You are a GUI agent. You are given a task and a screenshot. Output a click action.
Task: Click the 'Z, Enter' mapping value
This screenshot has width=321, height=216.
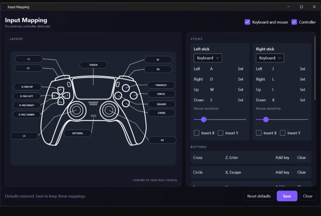coord(232,158)
